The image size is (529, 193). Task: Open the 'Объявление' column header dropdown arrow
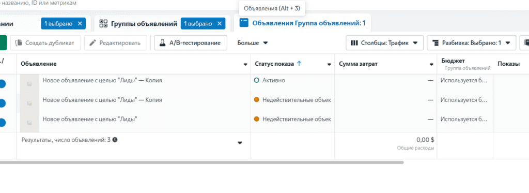pyautogui.click(x=245, y=64)
